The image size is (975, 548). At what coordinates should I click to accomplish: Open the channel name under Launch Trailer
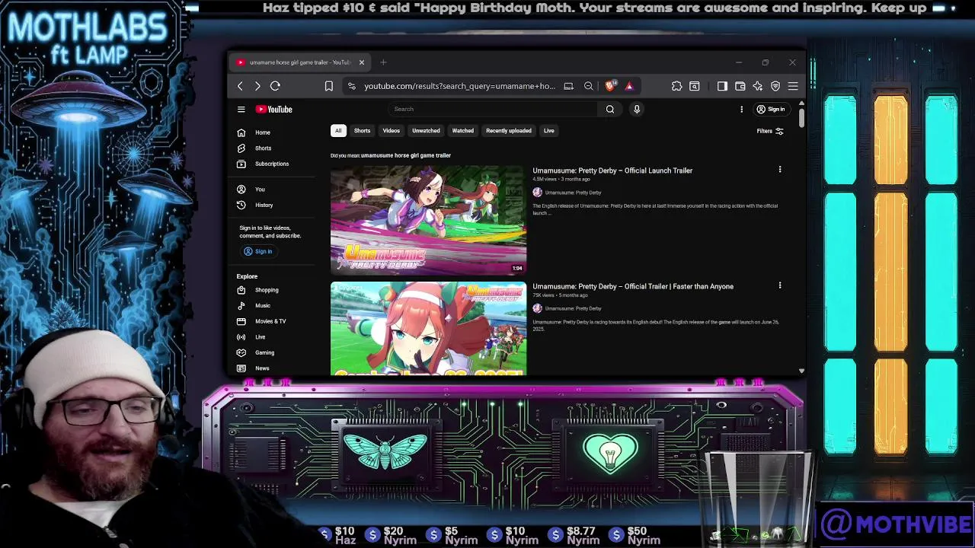tap(573, 193)
